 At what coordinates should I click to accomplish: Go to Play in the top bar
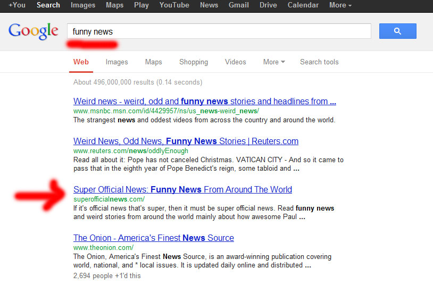tap(141, 5)
